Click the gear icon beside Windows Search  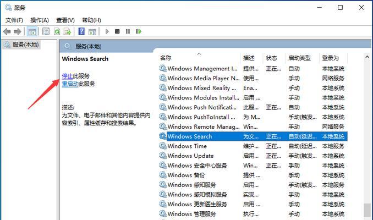click(163, 136)
